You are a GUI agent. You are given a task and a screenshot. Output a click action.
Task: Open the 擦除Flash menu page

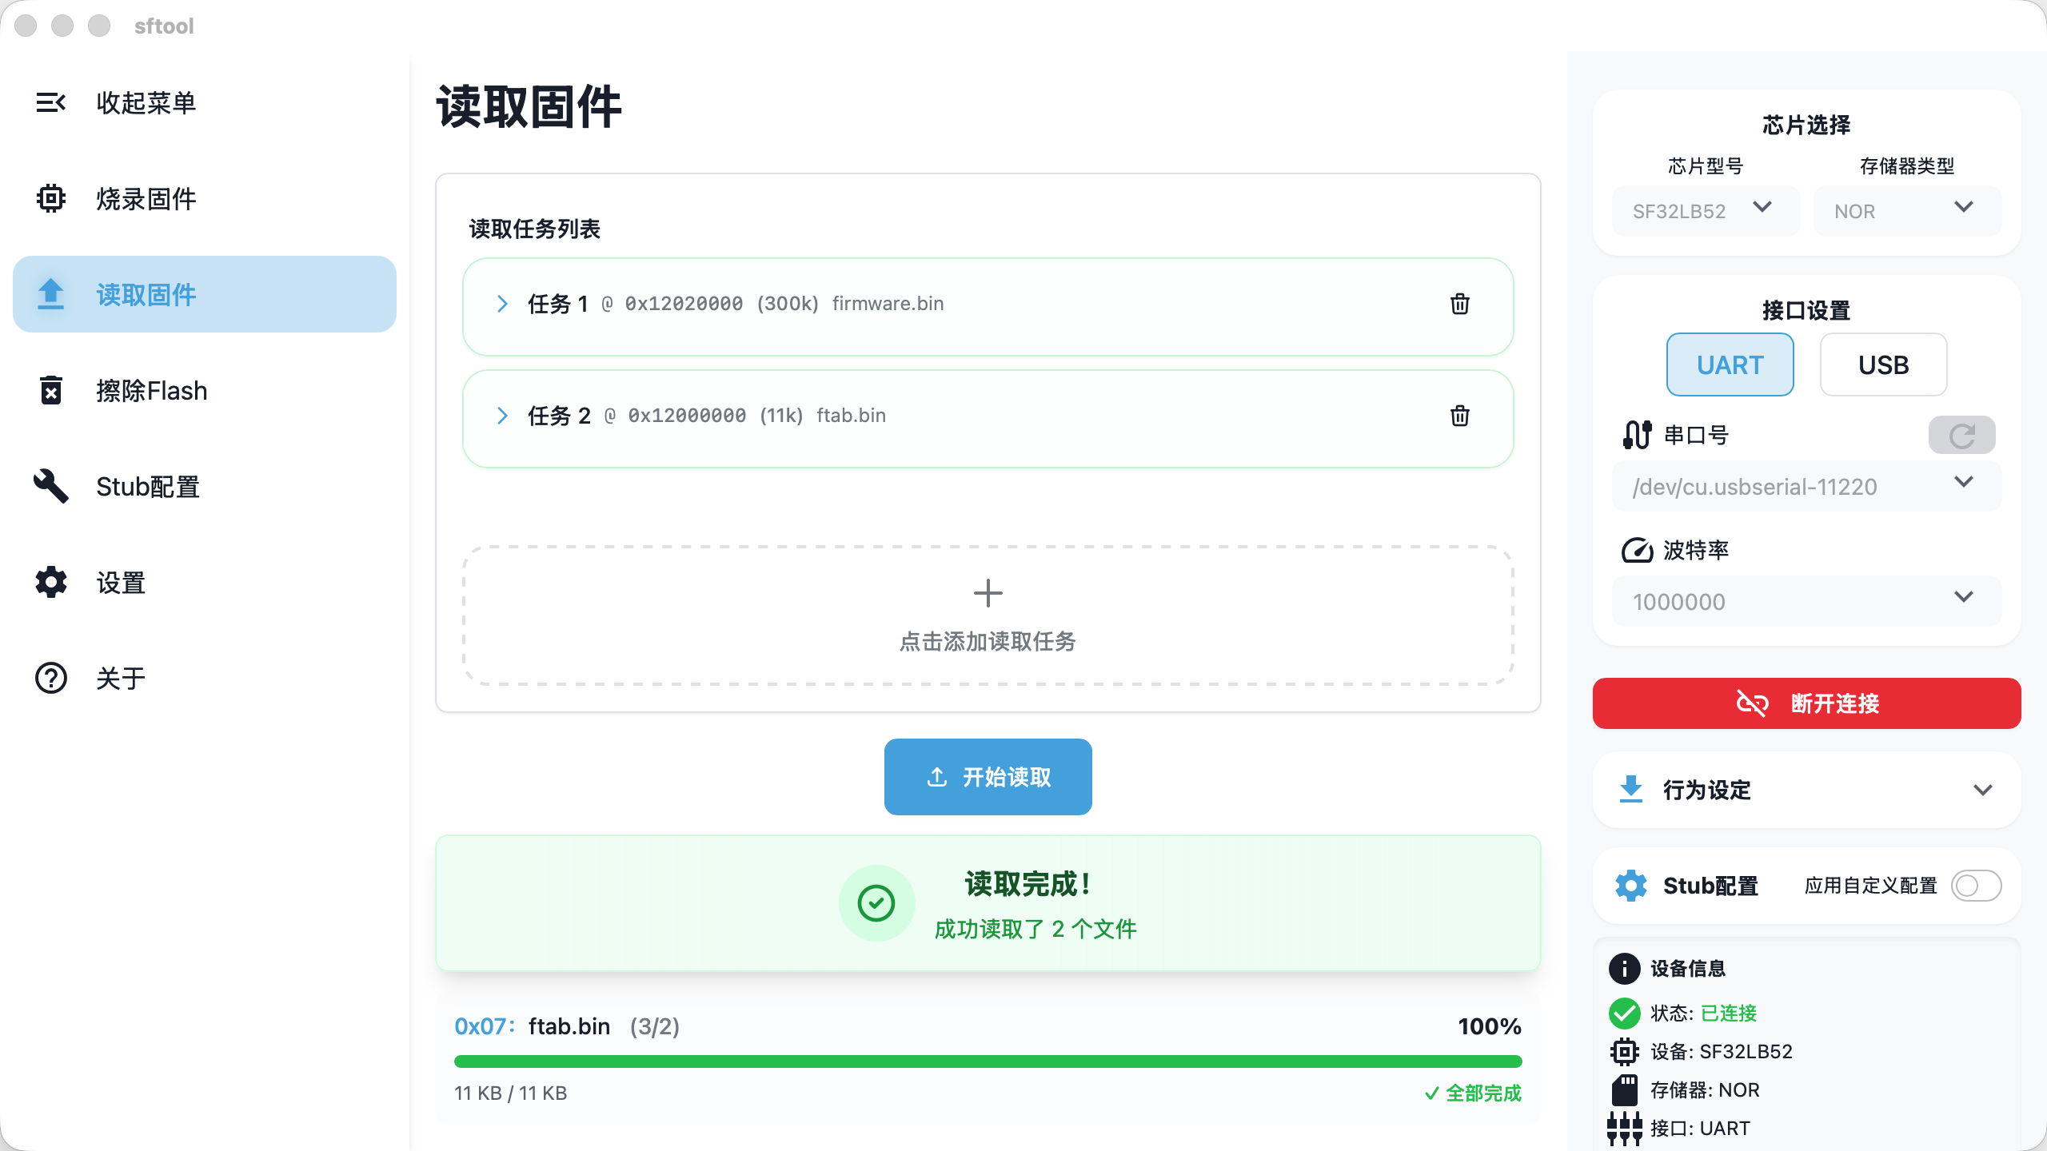(151, 391)
